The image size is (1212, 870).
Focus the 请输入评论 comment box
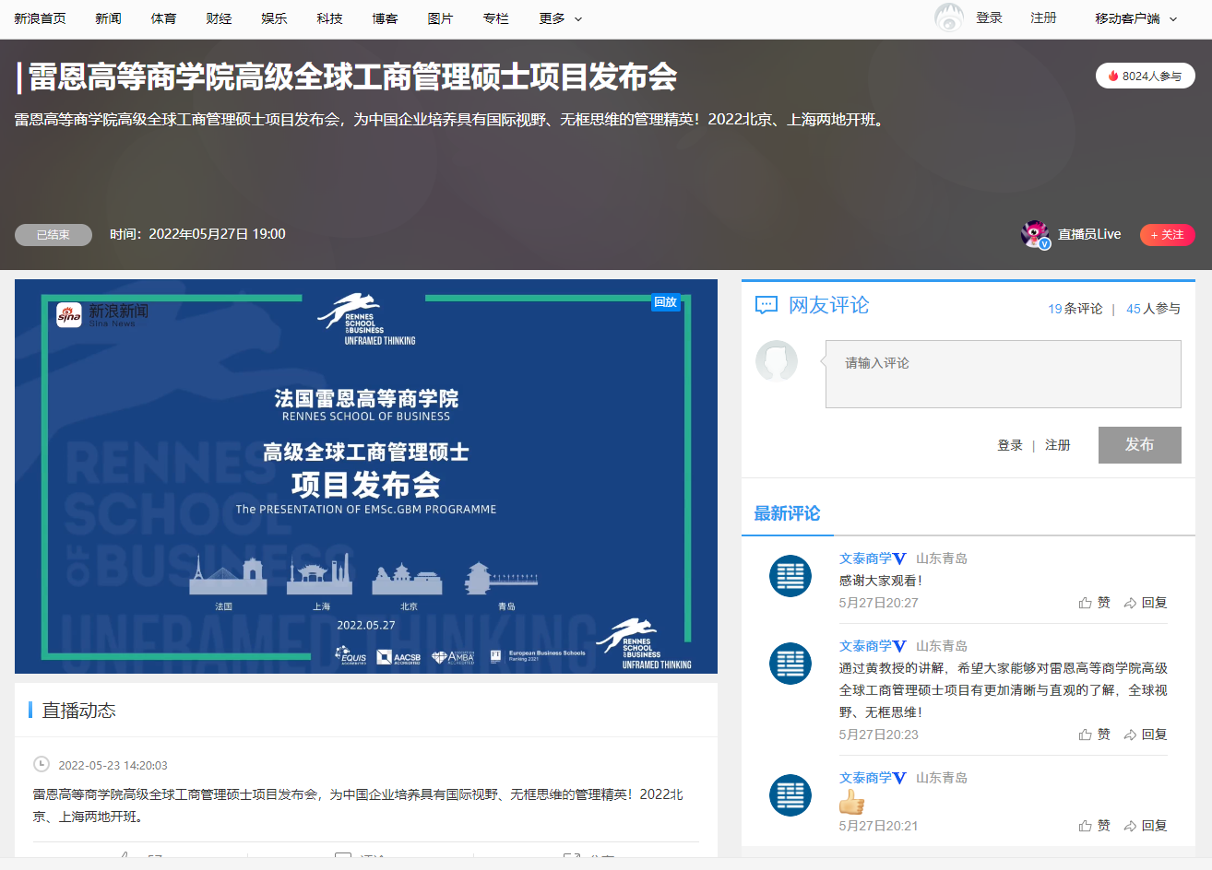pyautogui.click(x=1003, y=374)
